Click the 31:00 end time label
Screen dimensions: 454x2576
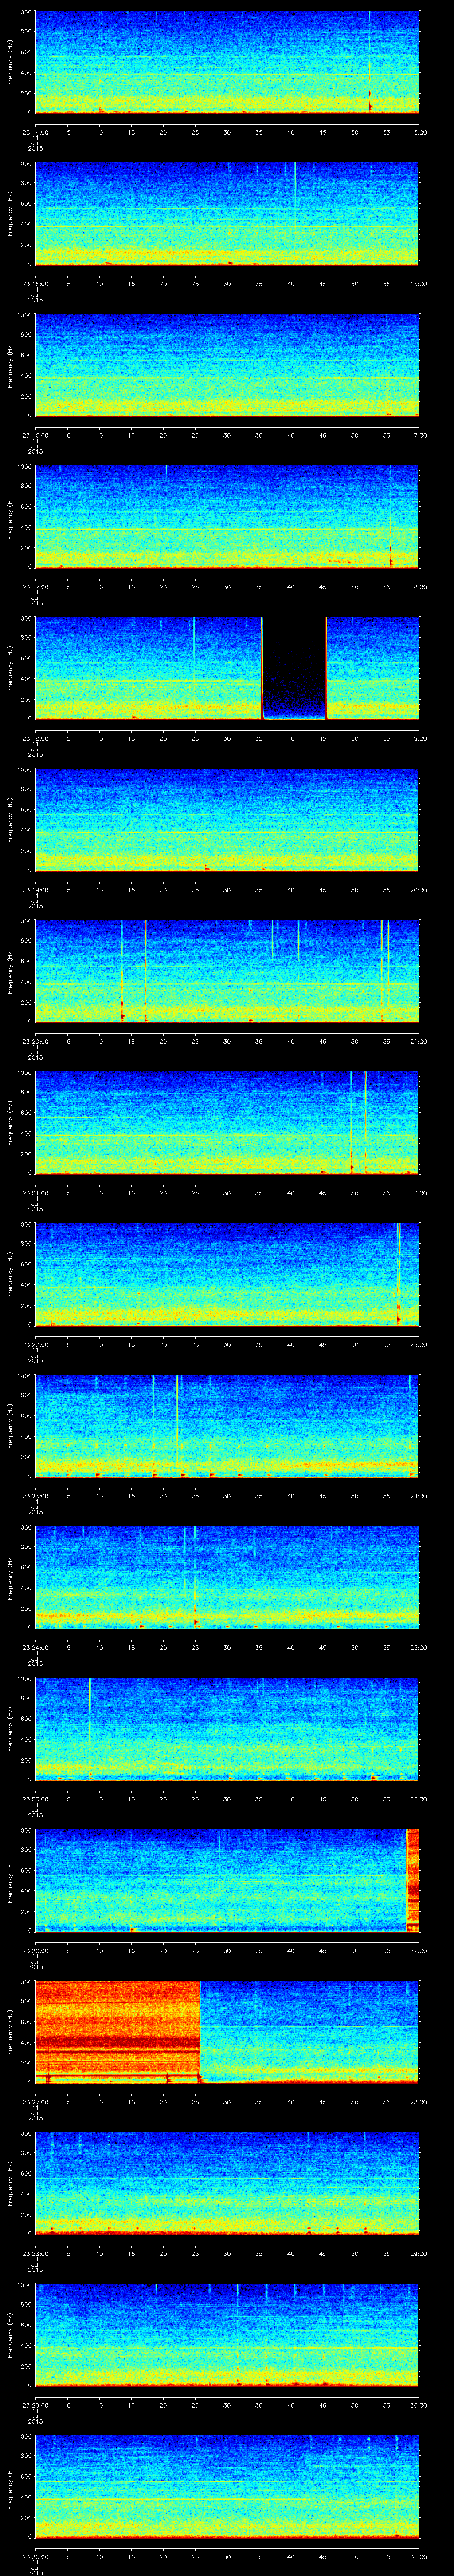[418, 2556]
